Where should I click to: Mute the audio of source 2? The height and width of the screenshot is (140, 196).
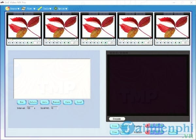pos(61,43)
